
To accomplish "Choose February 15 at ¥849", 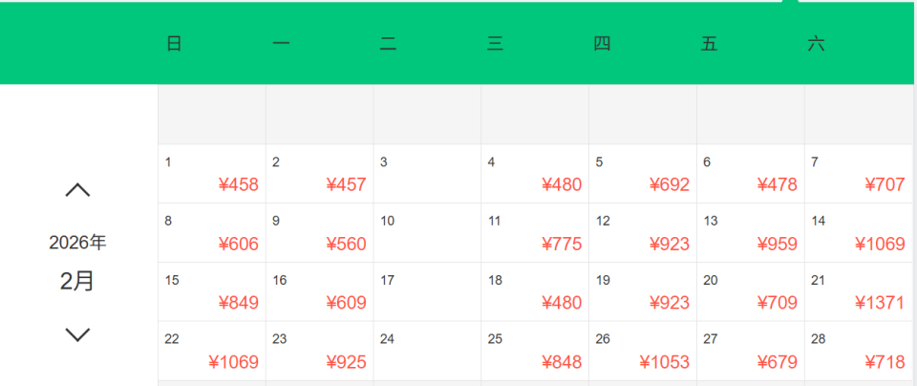I will (211, 292).
